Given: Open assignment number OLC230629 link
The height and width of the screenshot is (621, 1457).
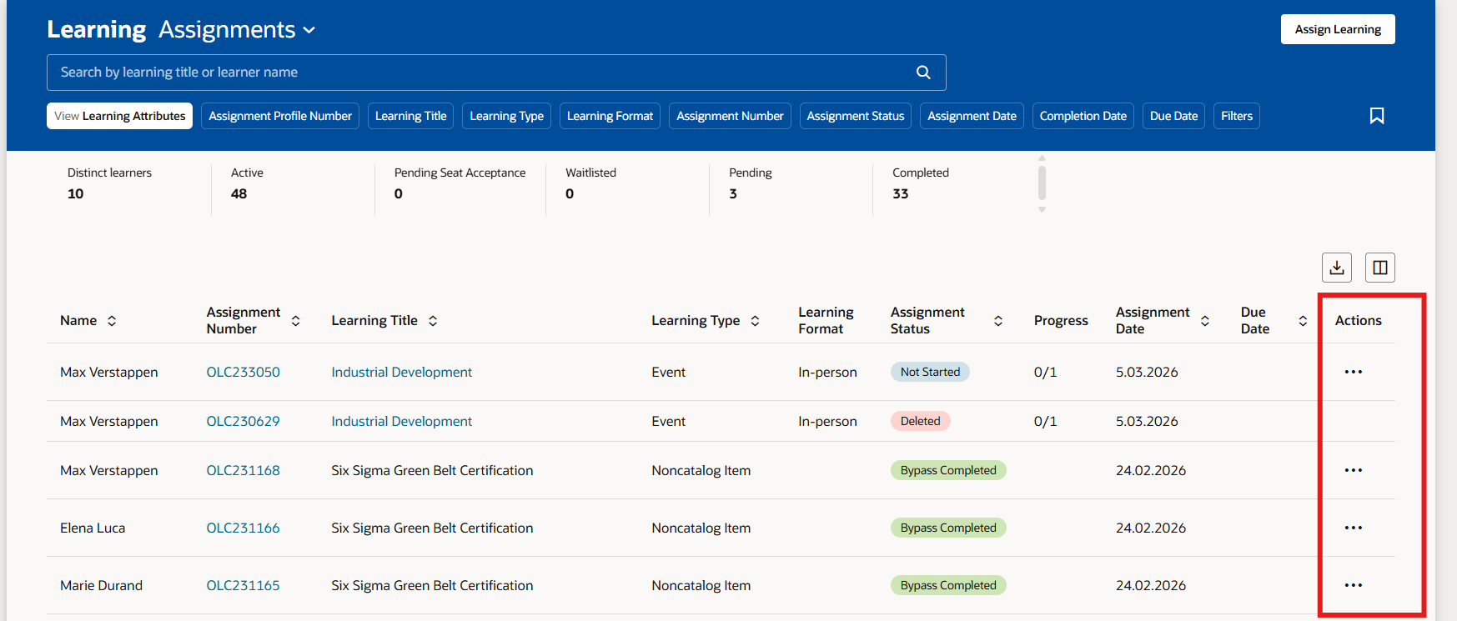Looking at the screenshot, I should 243,421.
